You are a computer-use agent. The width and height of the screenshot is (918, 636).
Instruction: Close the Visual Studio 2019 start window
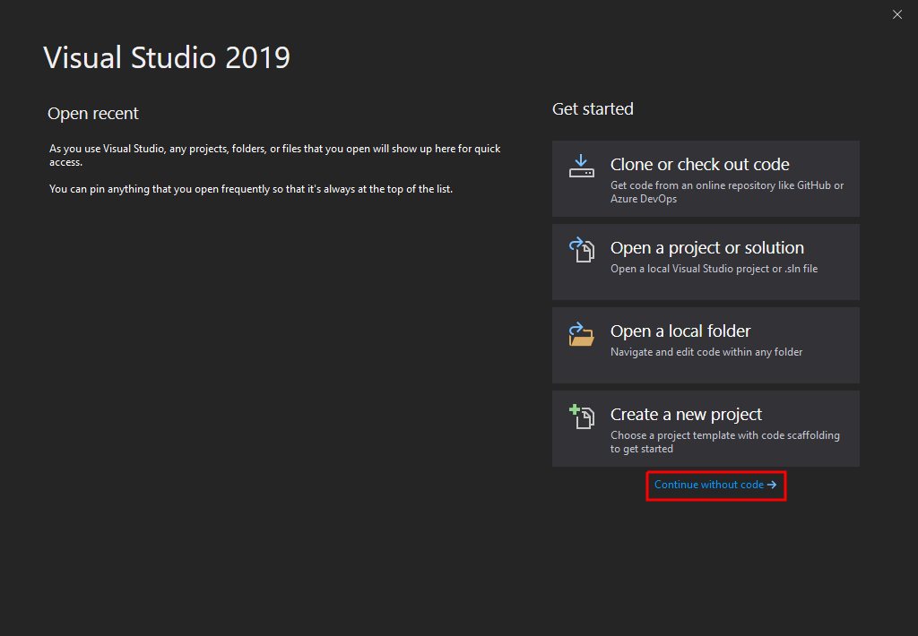[896, 14]
